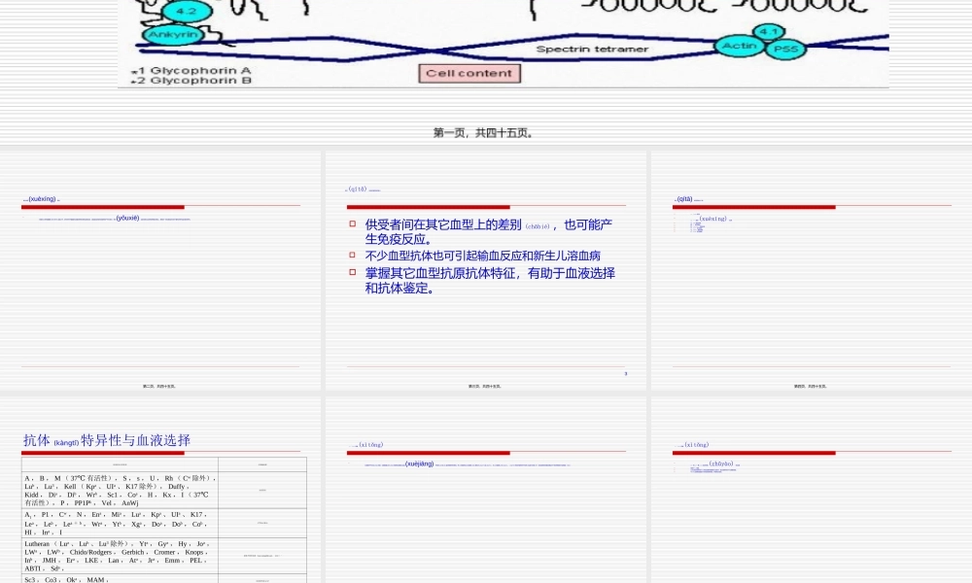
Task: Switch to the 抗体特异性与血液选择 slide
Action: point(106,440)
